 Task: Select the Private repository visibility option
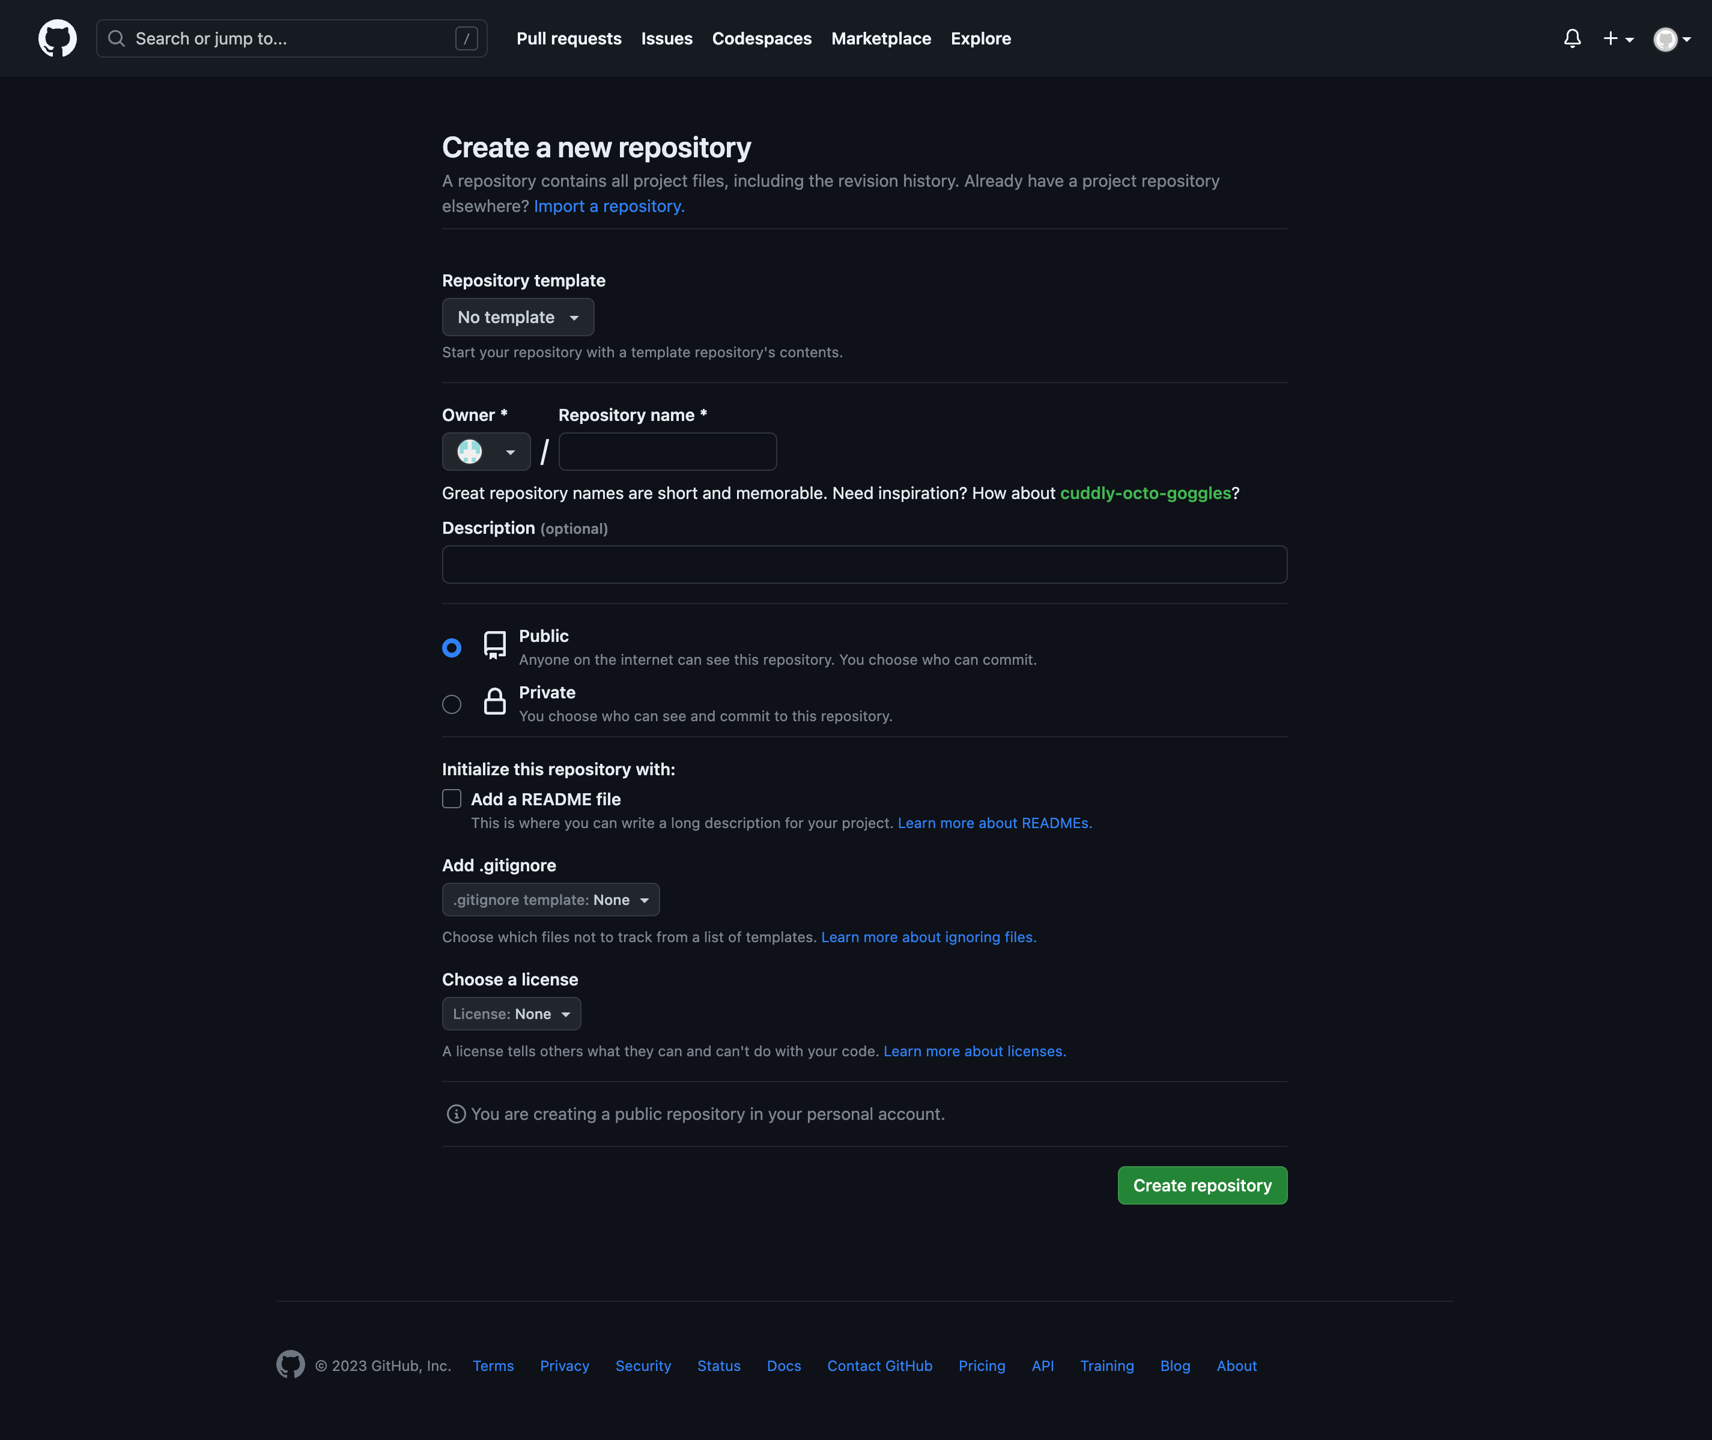(452, 703)
